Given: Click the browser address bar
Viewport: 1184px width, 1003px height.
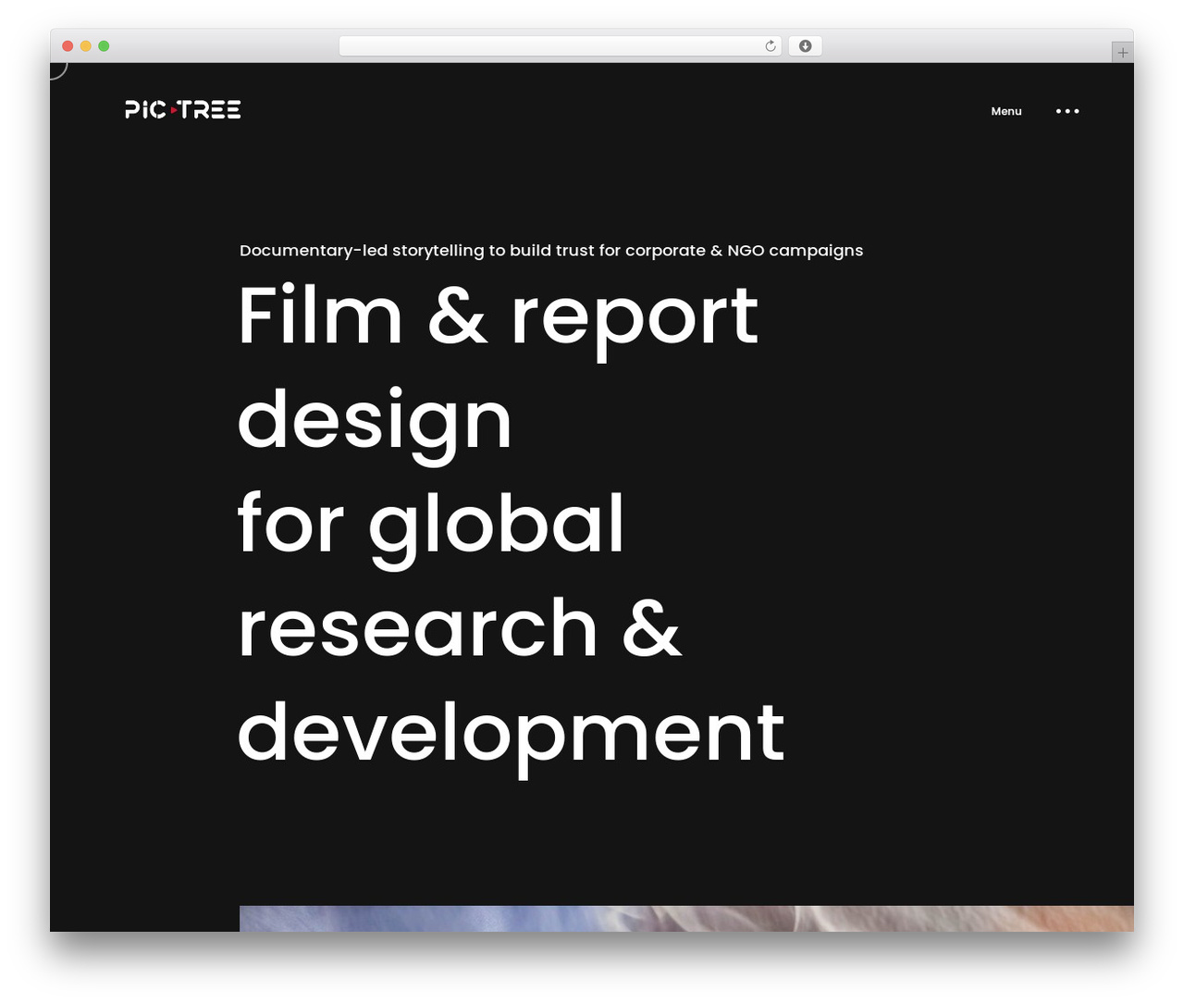Looking at the screenshot, I should tap(560, 46).
